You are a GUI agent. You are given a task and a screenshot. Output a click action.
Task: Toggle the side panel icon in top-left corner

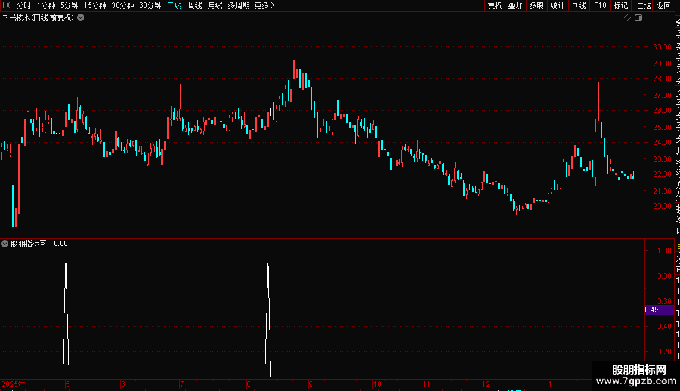tap(7, 5)
